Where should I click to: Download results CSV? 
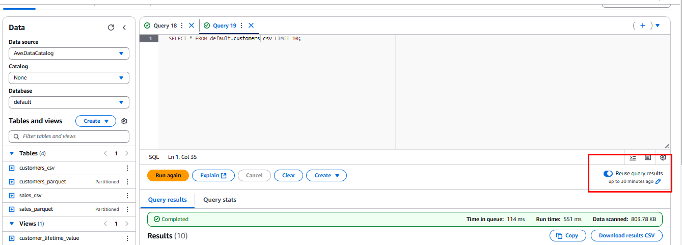[626, 235]
